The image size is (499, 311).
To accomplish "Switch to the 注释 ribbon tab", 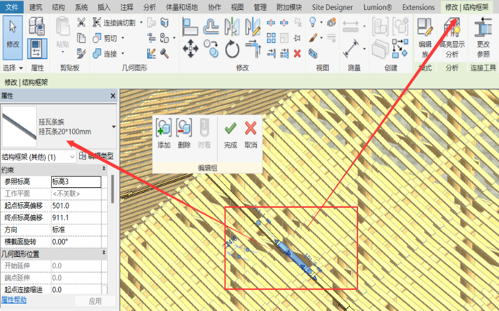I will click(x=127, y=7).
